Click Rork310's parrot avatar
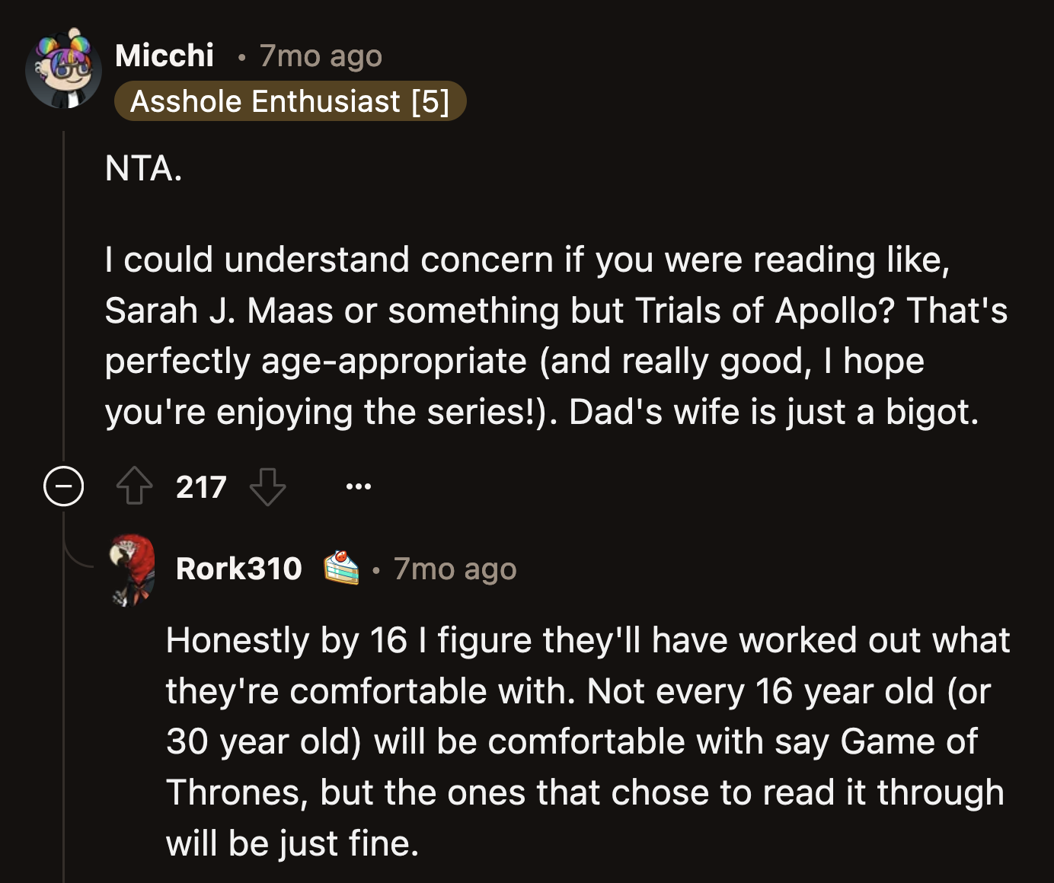The image size is (1054, 883). 131,569
